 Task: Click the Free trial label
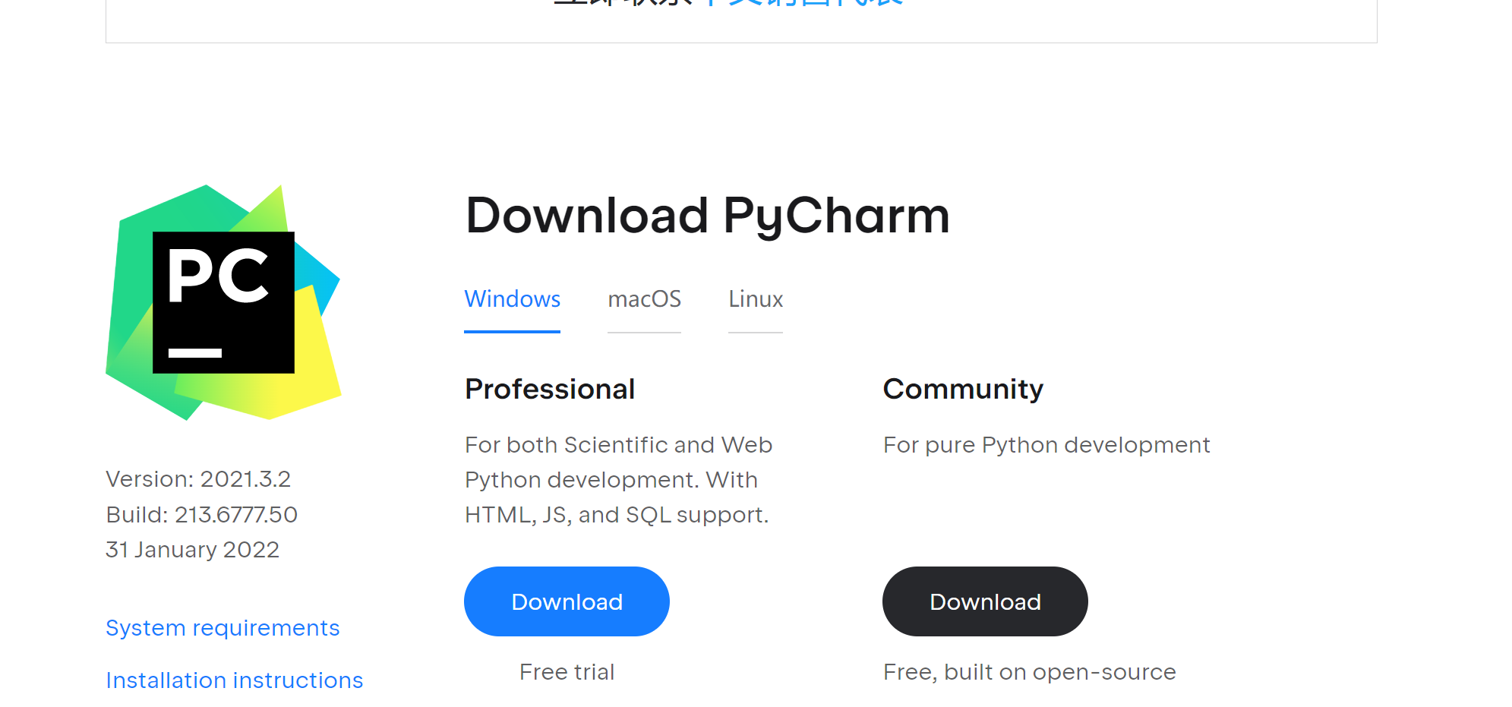tap(567, 672)
